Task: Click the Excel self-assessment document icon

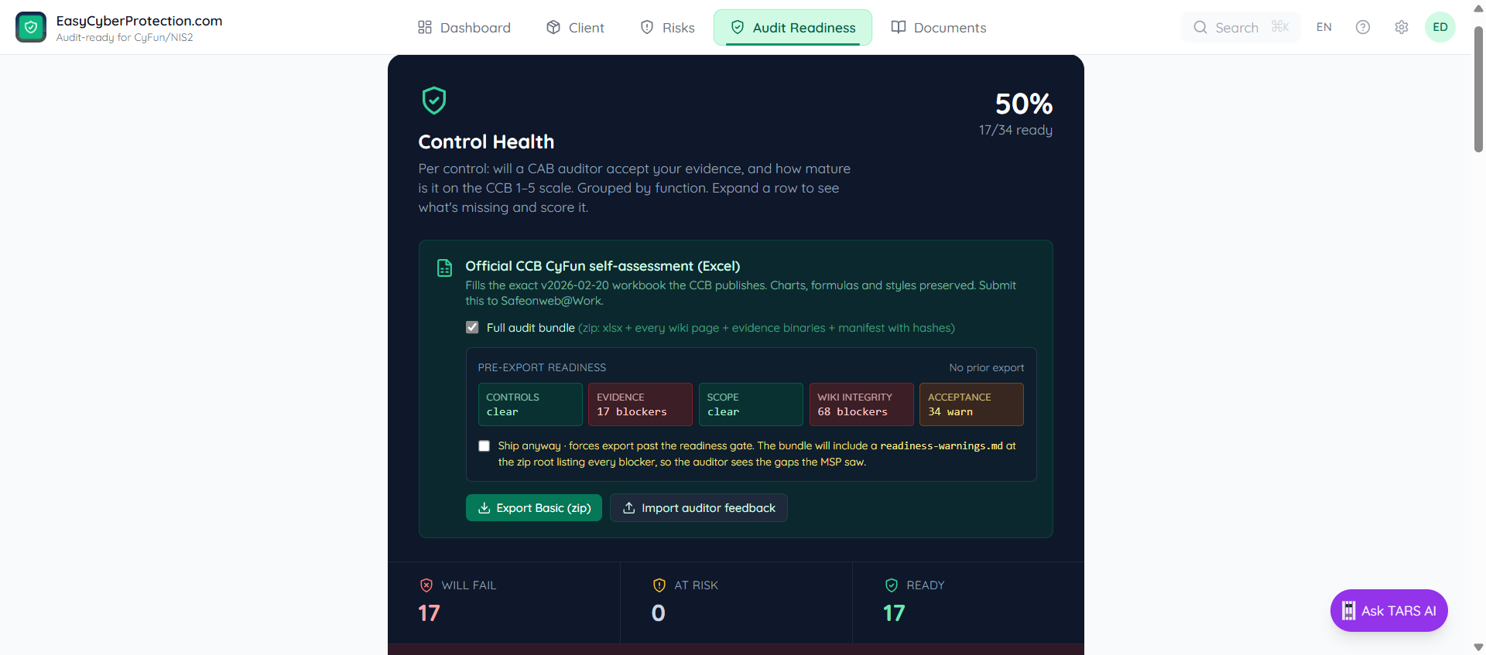Action: [x=444, y=268]
